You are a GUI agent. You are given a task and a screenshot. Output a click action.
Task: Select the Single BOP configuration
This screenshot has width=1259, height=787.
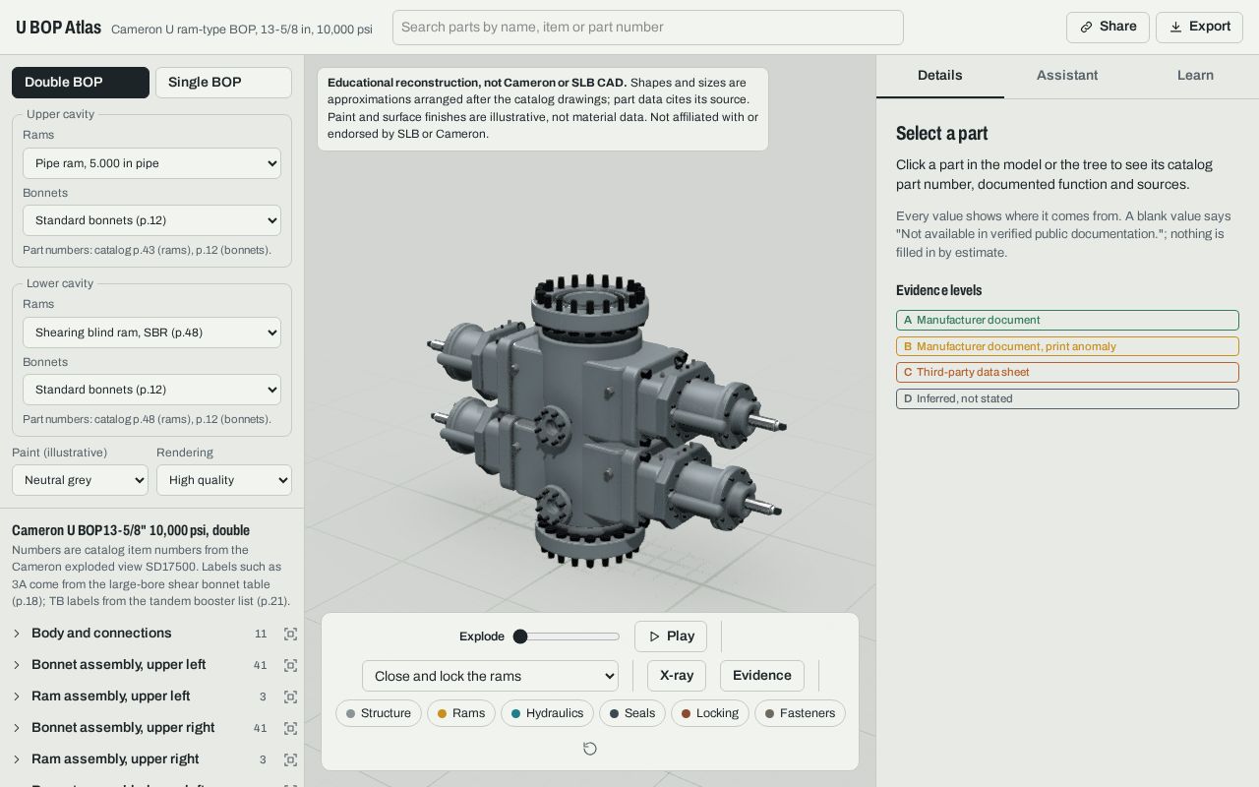[x=223, y=83]
